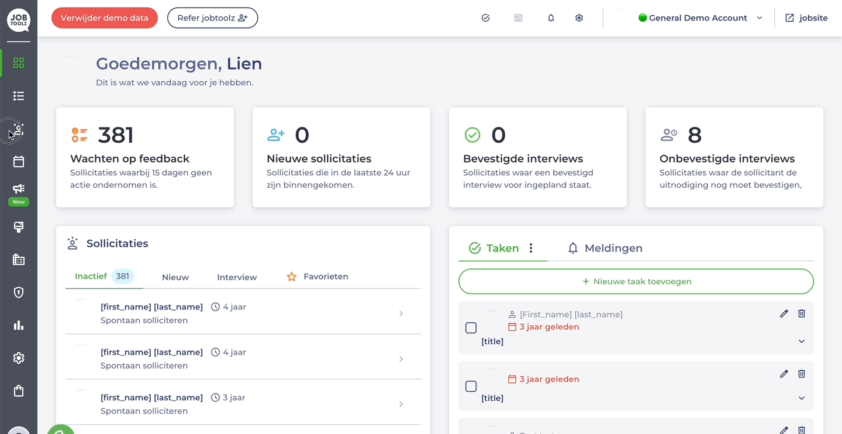Click the 381 badge on Inactief
842x434 pixels.
pyautogui.click(x=123, y=276)
